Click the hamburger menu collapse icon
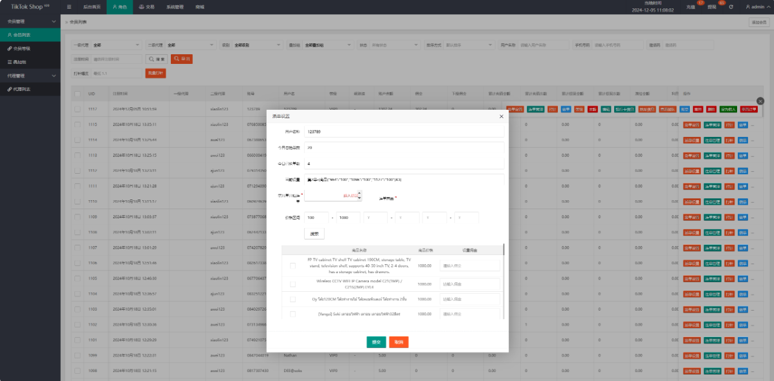This screenshot has width=774, height=381. 69,7
